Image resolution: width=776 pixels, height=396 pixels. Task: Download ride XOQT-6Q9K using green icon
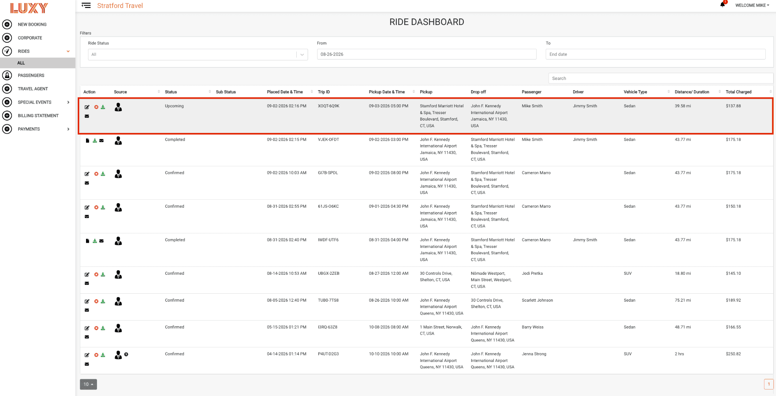click(x=103, y=107)
